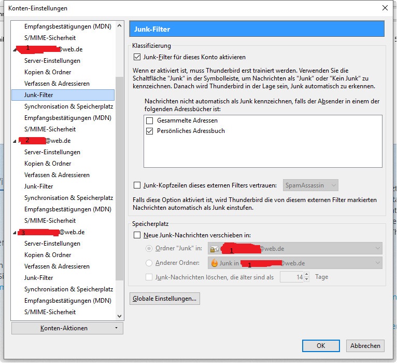Open S/MIME-Sicherheit of third account
The height and width of the screenshot is (363, 397).
tap(50, 312)
